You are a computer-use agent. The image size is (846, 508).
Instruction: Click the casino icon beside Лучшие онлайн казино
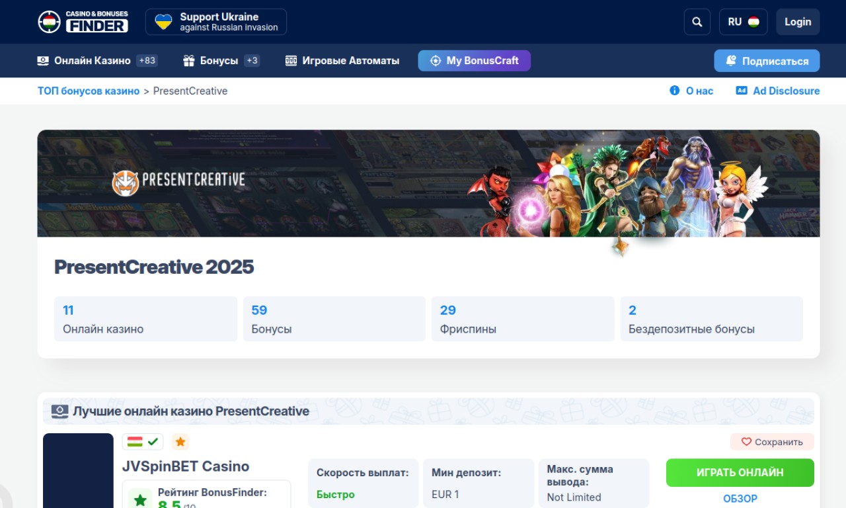pos(60,411)
